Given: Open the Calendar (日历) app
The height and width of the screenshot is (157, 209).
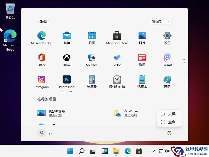Looking at the screenshot, I should (92, 38).
